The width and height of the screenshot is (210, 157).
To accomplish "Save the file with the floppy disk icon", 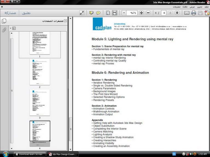I will coord(200,13).
